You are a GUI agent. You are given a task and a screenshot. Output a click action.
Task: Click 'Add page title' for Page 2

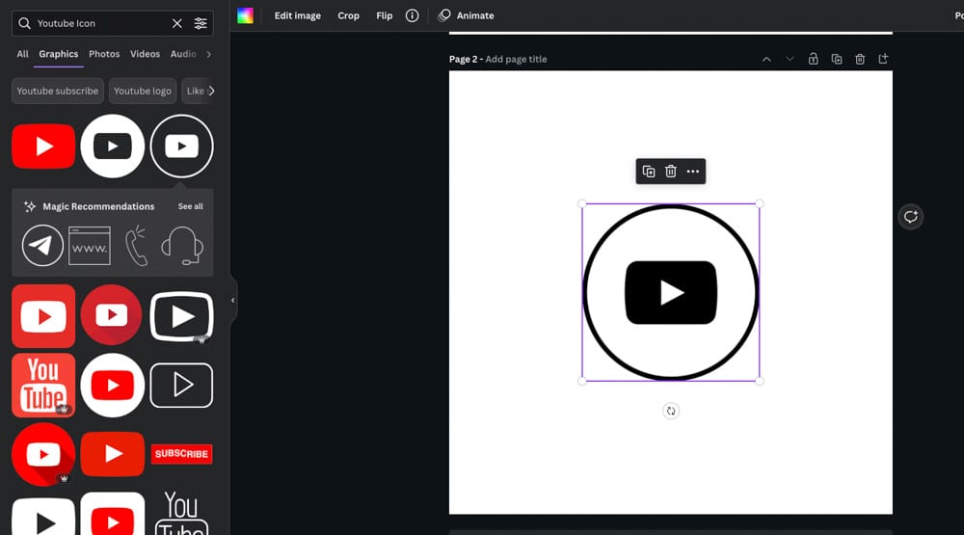(516, 59)
